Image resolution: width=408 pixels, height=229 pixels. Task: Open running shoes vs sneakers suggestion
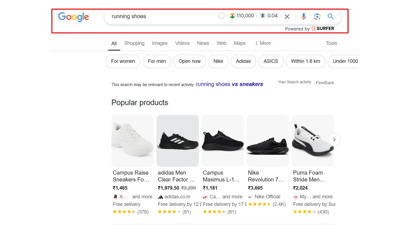[230, 84]
